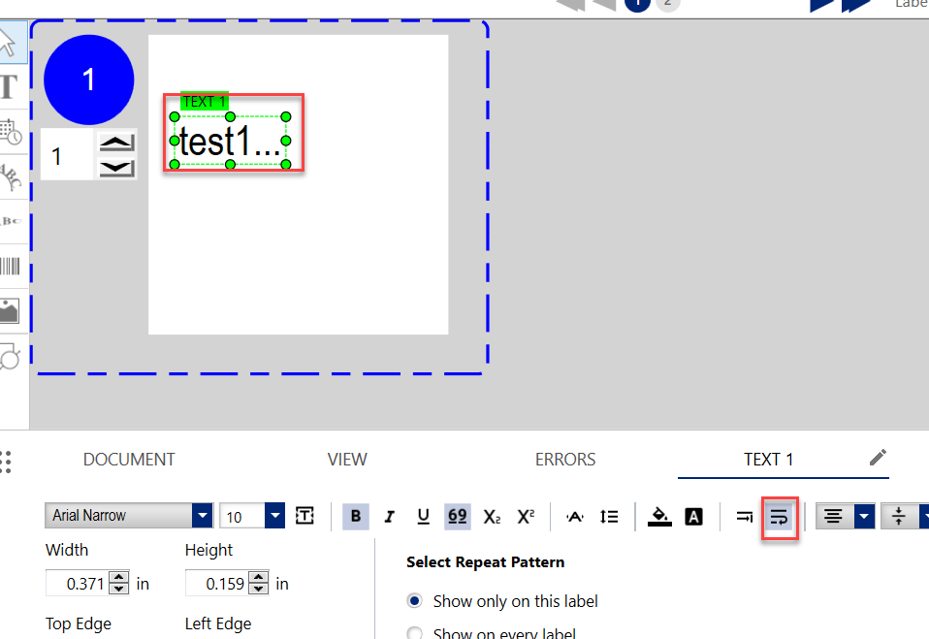Open the Arial Narrow font dropdown

click(202, 516)
